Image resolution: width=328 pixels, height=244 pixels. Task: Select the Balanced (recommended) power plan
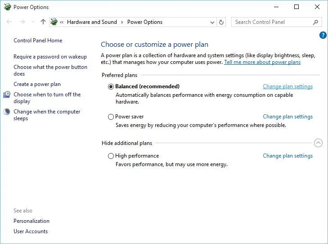111,86
